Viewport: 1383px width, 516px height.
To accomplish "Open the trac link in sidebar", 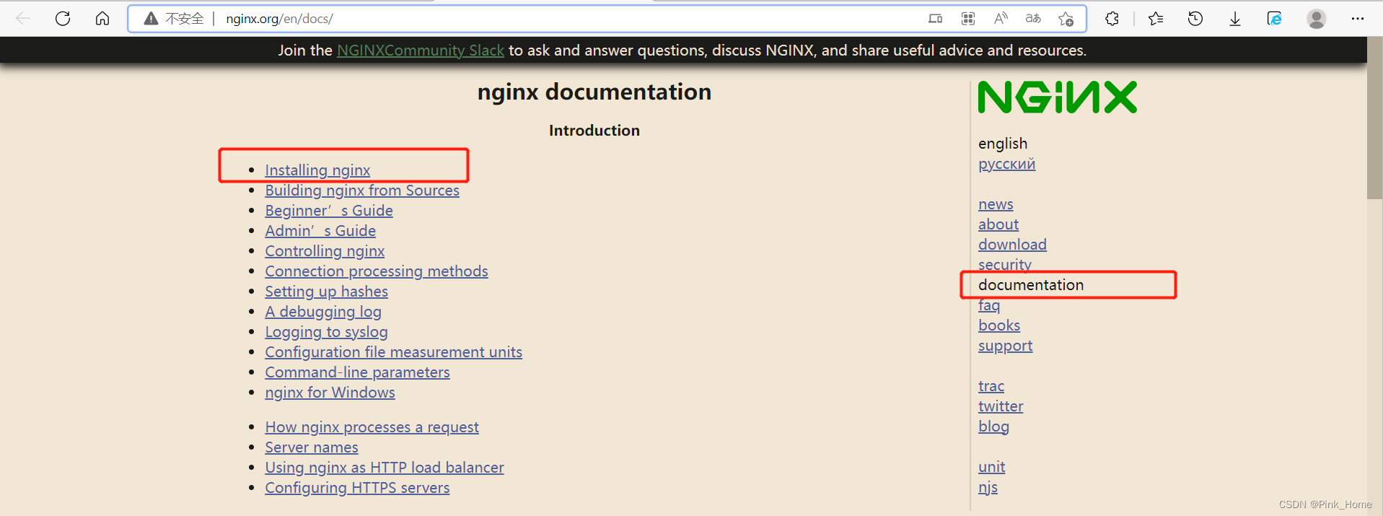I will click(991, 386).
